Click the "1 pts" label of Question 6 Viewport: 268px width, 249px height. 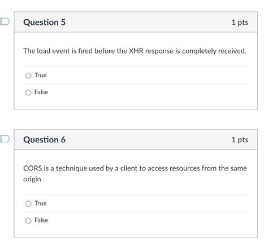coord(240,140)
